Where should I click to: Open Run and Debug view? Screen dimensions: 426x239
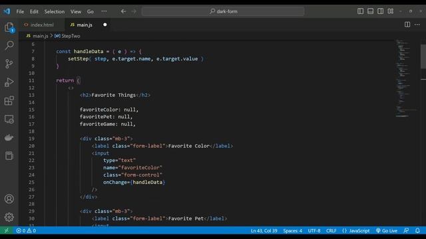pos(9,82)
